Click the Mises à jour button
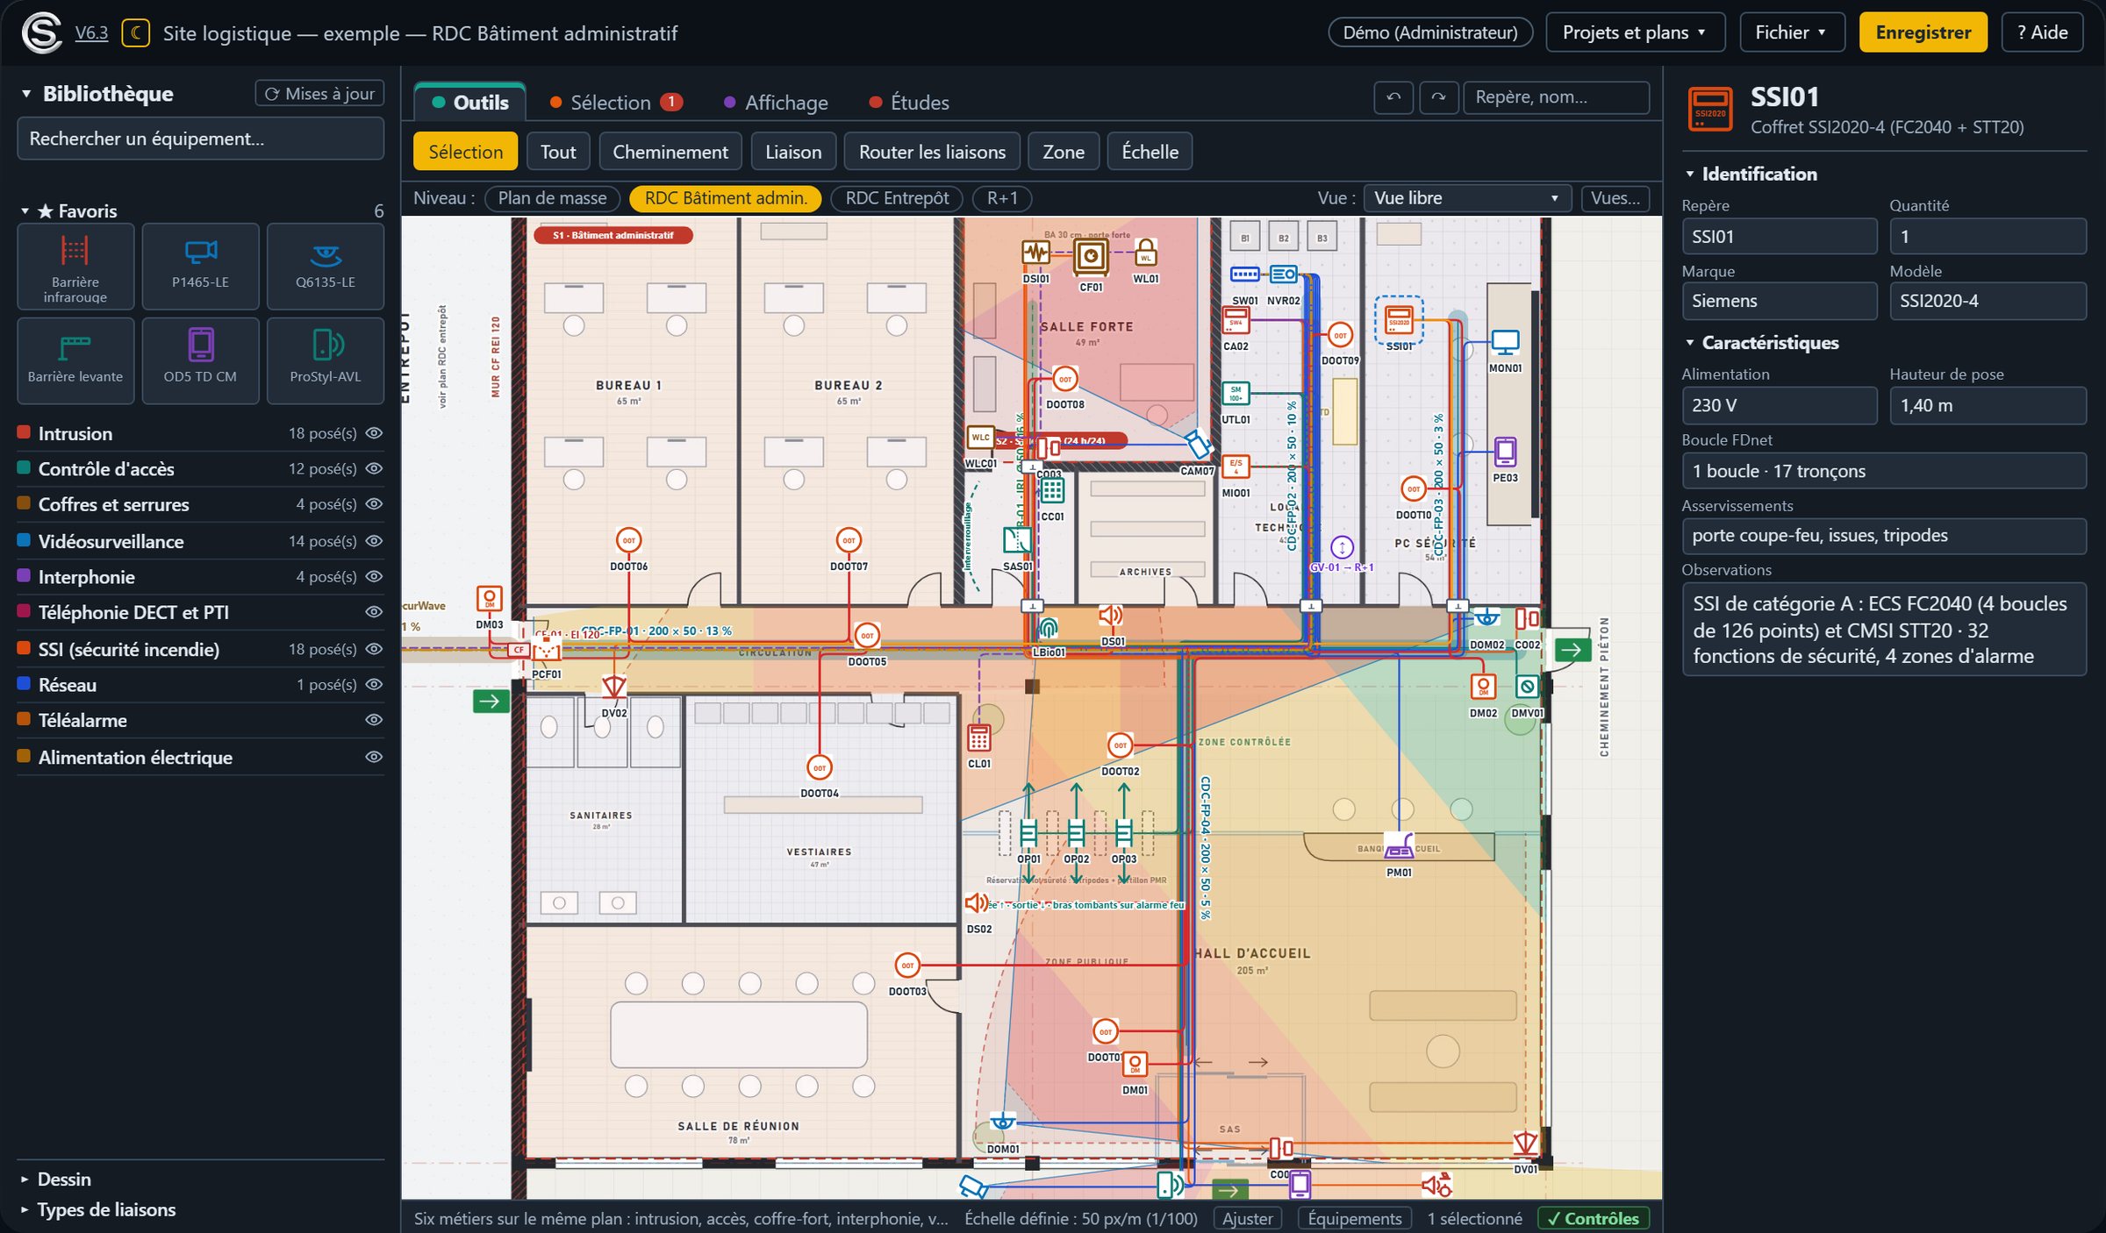Screen dimensions: 2106x1233 (319, 94)
